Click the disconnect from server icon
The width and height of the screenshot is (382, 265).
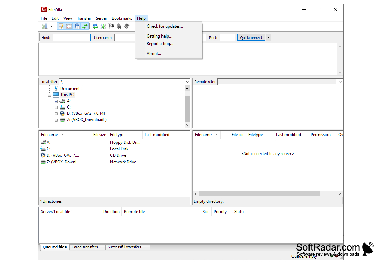coord(119,26)
